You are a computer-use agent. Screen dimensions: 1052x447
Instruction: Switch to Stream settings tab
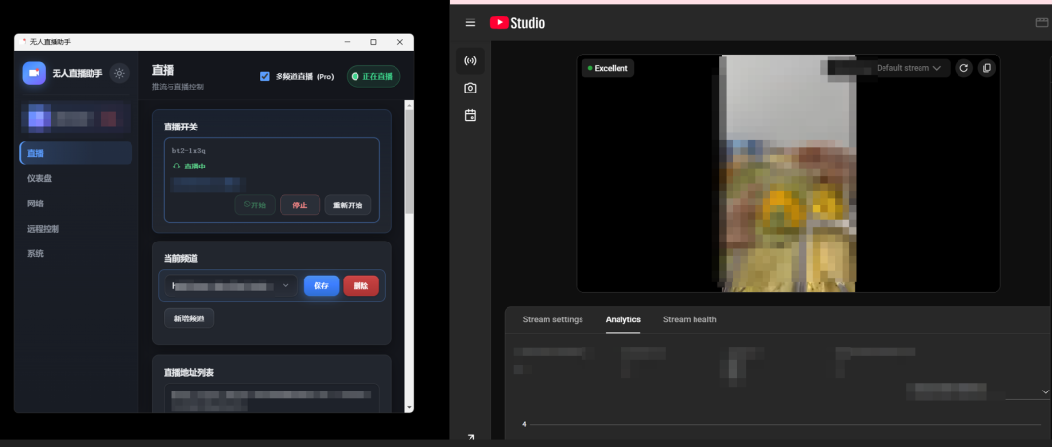tap(553, 319)
